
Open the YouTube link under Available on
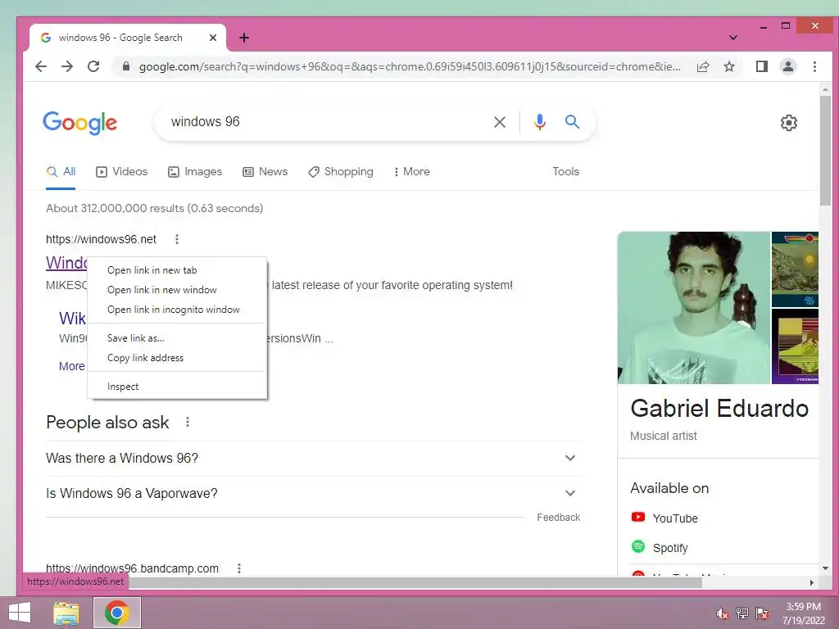click(664, 518)
